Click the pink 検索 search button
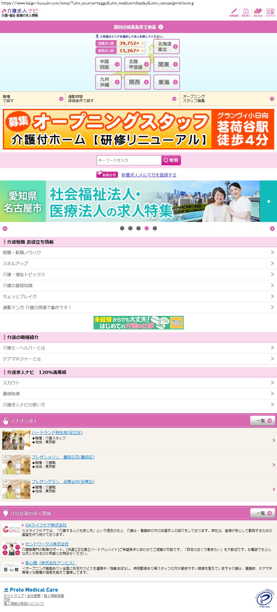This screenshot has height=612, width=277. (171, 160)
